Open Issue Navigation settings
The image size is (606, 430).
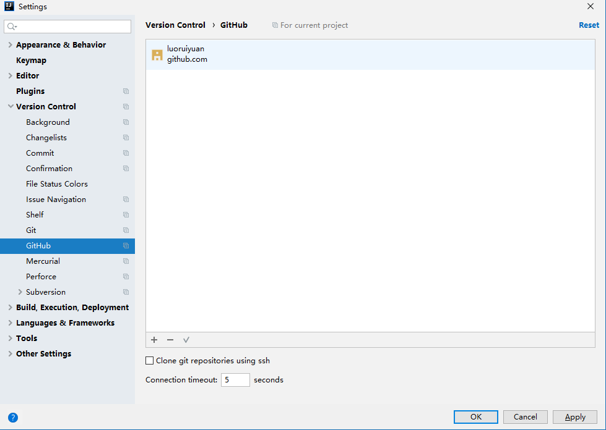56,200
